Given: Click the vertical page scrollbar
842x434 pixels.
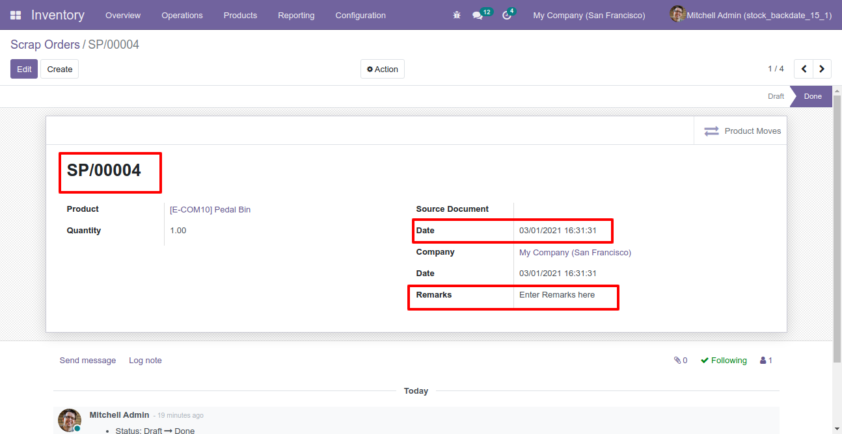Looking at the screenshot, I should pos(837,227).
